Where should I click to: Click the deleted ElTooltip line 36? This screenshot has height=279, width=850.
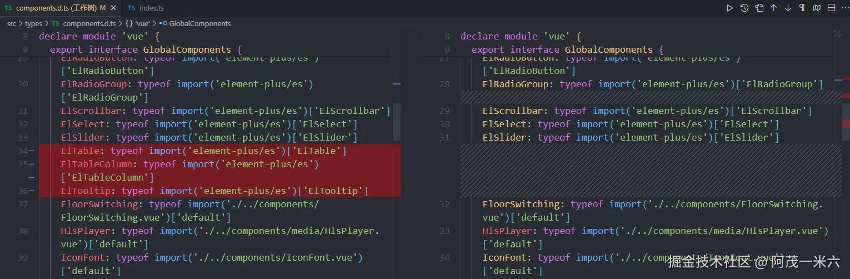point(219,191)
